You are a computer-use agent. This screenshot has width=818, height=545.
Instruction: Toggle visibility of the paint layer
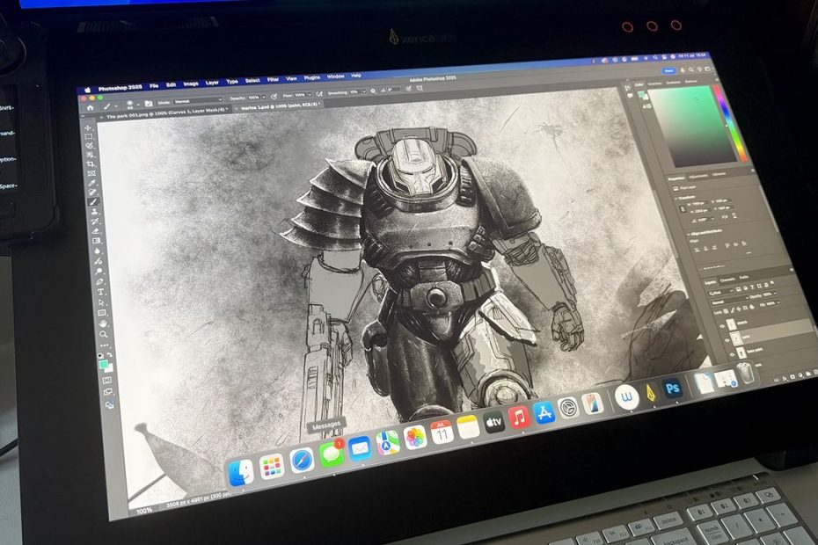[727, 340]
